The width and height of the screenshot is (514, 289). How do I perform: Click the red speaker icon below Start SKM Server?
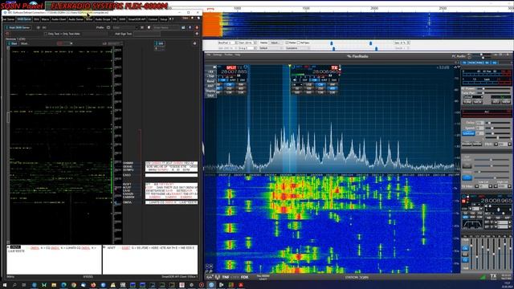pyautogui.click(x=7, y=34)
